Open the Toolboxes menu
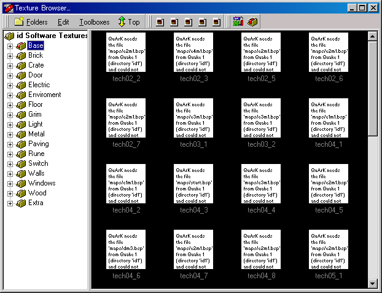The height and width of the screenshot is (293, 382). click(x=95, y=22)
